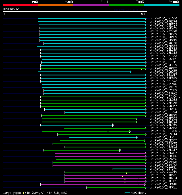
Task: Select the UniRef100_Q8GY96 label
Action: 163,109
